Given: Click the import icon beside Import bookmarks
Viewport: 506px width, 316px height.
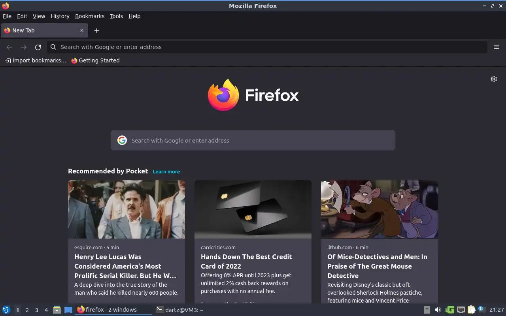Looking at the screenshot, I should click(x=8, y=60).
